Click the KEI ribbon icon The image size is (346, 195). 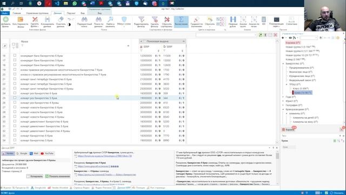tap(264, 19)
